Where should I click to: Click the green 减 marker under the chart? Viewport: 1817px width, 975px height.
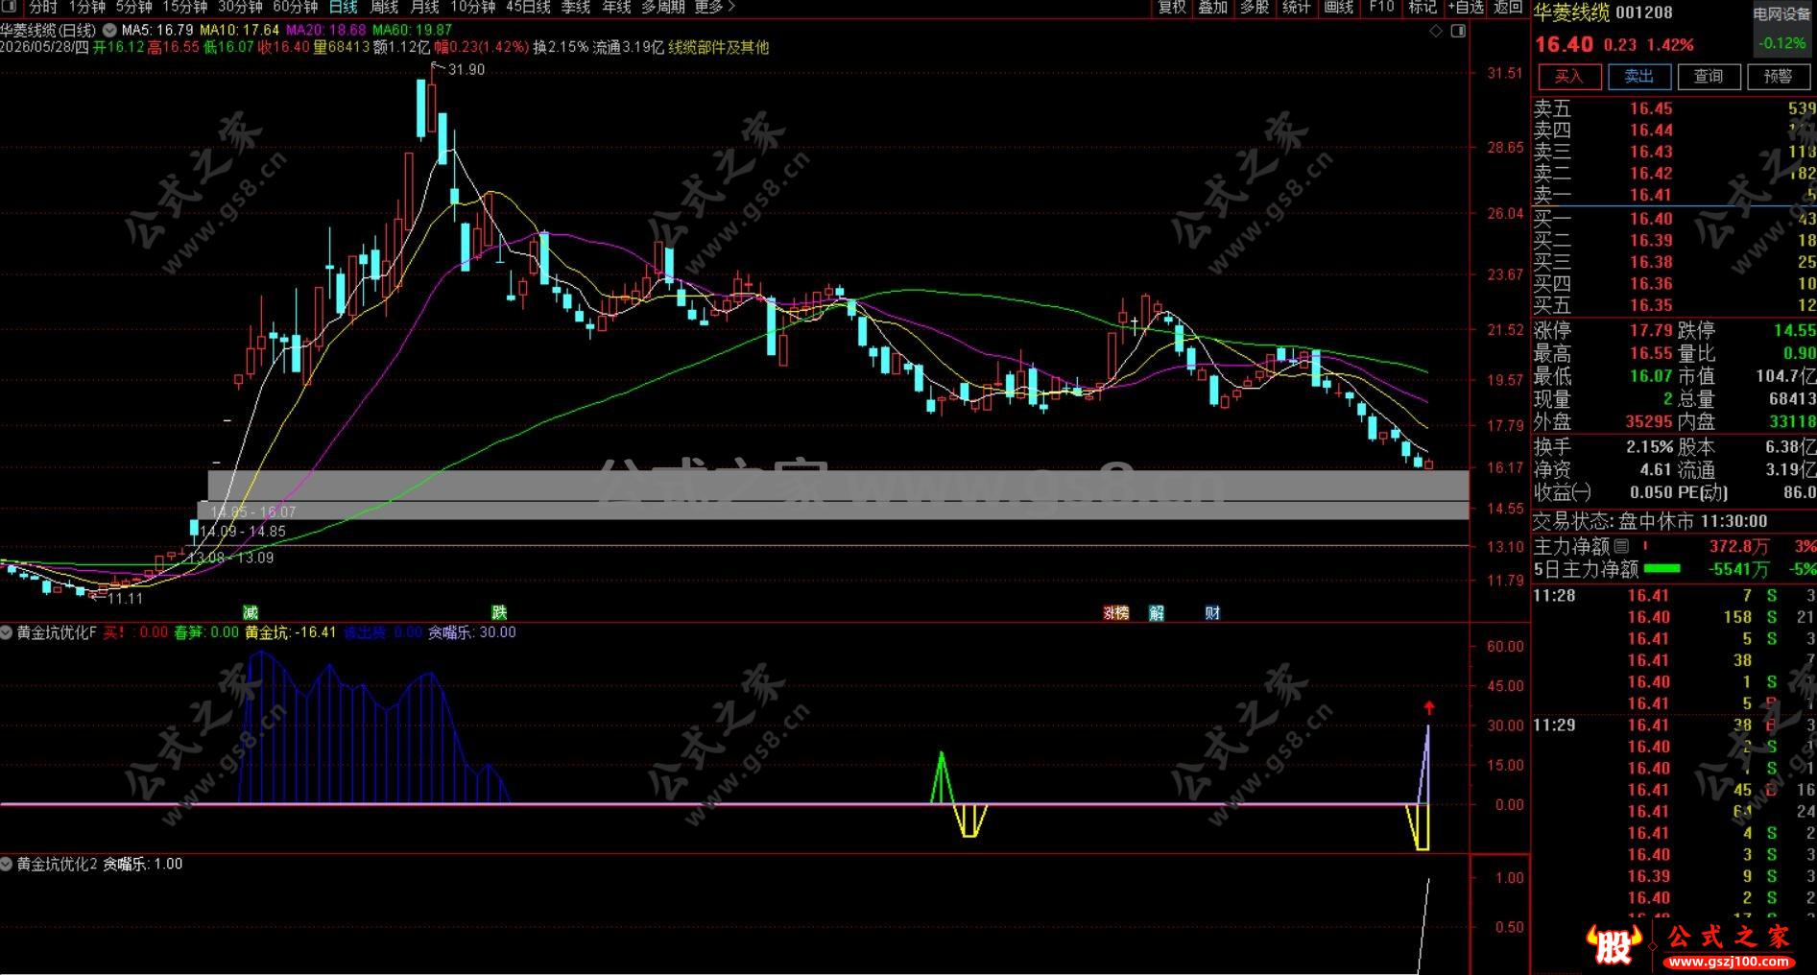coord(251,612)
